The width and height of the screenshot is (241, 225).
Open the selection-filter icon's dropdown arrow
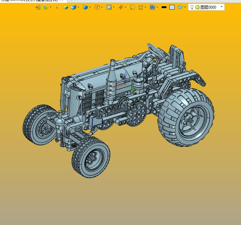pyautogui.click(x=50, y=7)
